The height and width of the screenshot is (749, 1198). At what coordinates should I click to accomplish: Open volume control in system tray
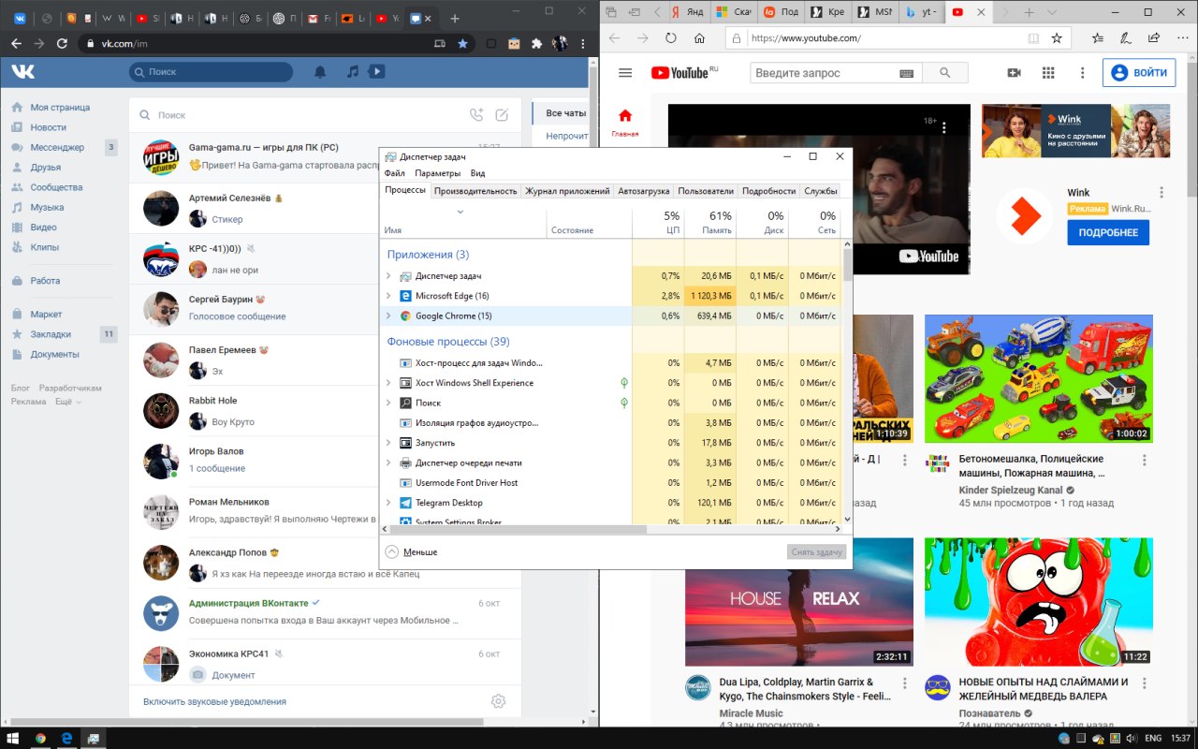click(x=1132, y=738)
